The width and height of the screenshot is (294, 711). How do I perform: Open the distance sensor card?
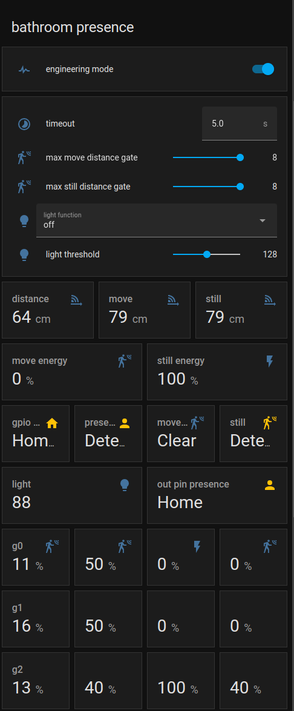pos(48,310)
